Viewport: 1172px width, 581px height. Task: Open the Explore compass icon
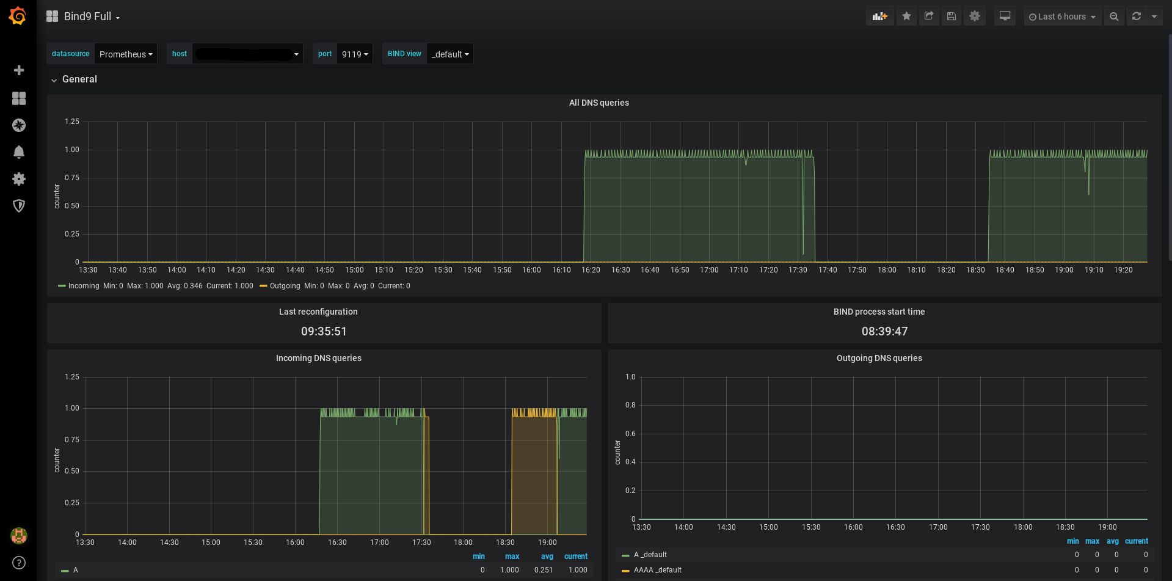click(19, 125)
